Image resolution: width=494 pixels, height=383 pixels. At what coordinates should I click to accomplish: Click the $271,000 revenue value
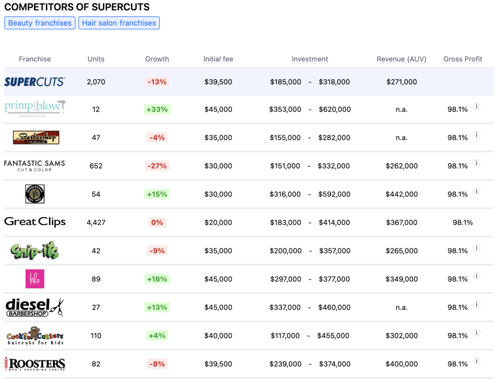(401, 82)
